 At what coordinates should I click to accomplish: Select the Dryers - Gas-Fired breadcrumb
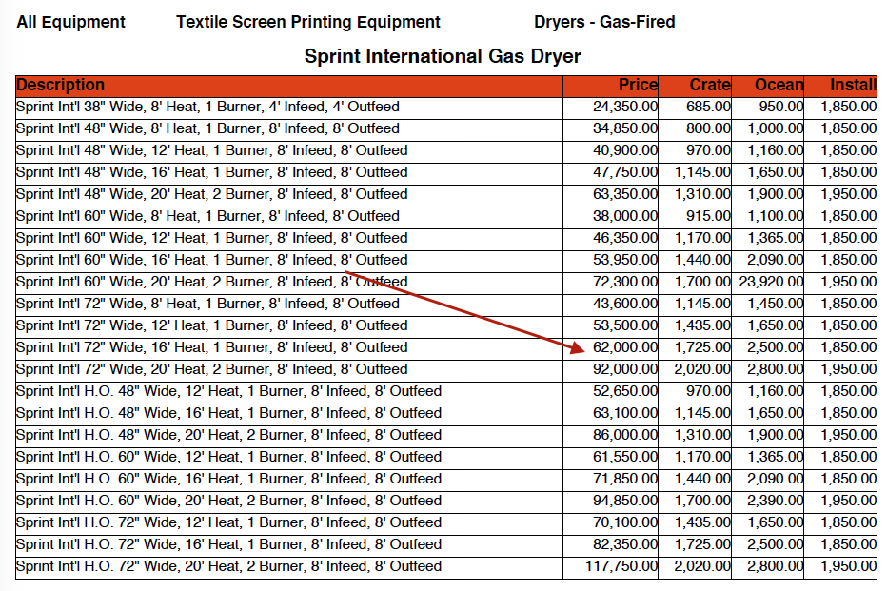tap(604, 22)
